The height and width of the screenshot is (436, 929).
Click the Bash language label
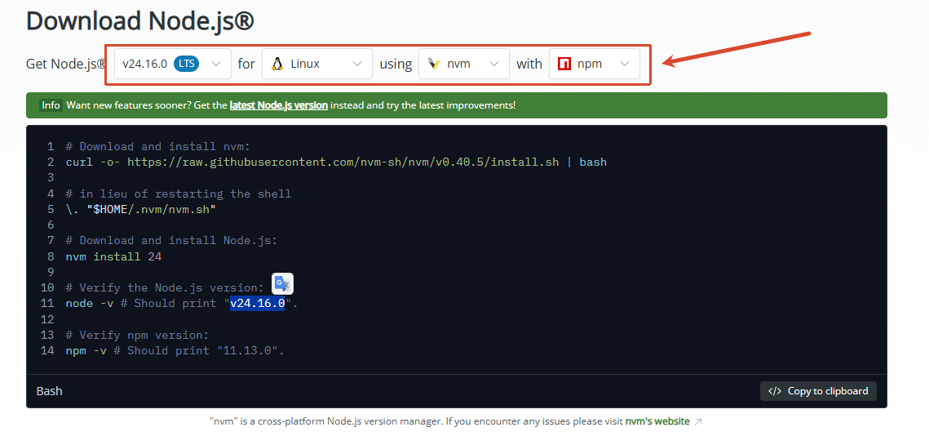pos(49,391)
